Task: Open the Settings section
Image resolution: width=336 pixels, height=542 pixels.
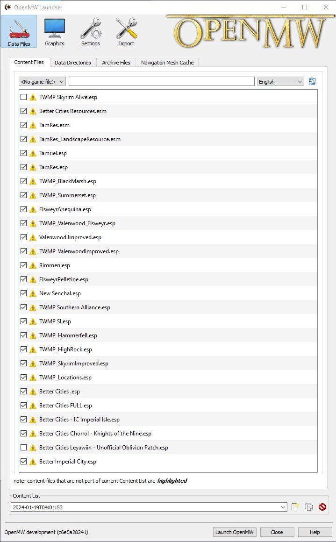Action: click(x=91, y=31)
